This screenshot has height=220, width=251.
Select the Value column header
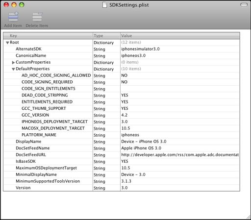point(180,36)
